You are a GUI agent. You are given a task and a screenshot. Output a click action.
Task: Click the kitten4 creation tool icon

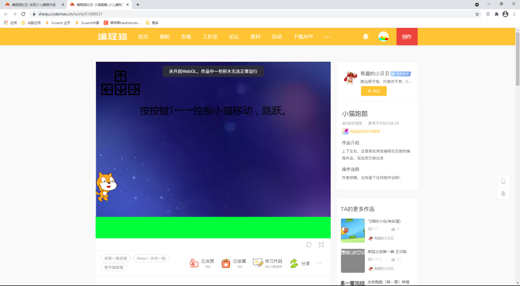pyautogui.click(x=345, y=132)
